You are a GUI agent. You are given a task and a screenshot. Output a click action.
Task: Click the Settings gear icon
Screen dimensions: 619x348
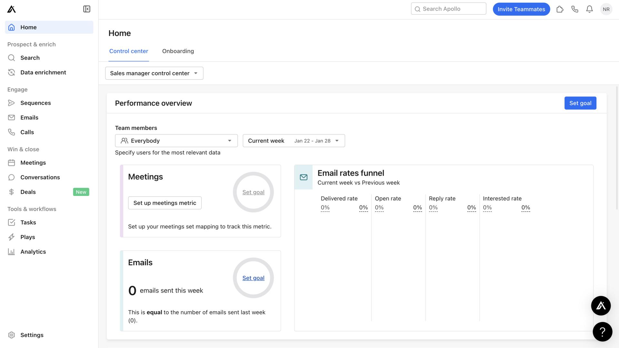point(12,335)
